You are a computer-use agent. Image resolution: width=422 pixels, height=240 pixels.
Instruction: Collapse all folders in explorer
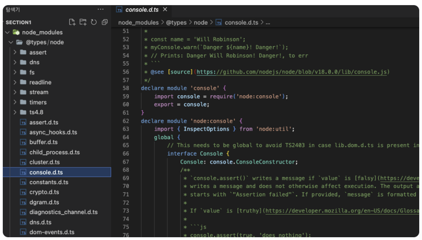point(105,22)
